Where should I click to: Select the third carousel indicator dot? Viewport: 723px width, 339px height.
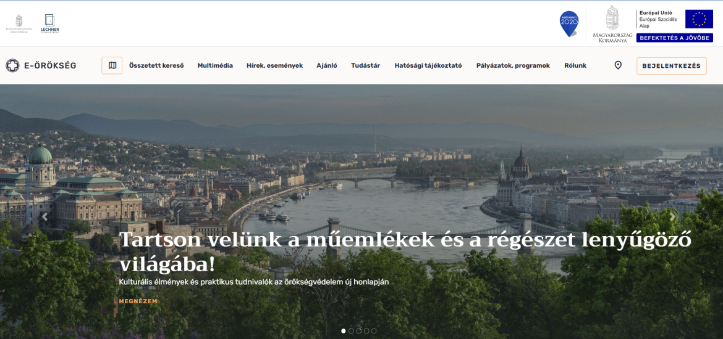[359, 331]
